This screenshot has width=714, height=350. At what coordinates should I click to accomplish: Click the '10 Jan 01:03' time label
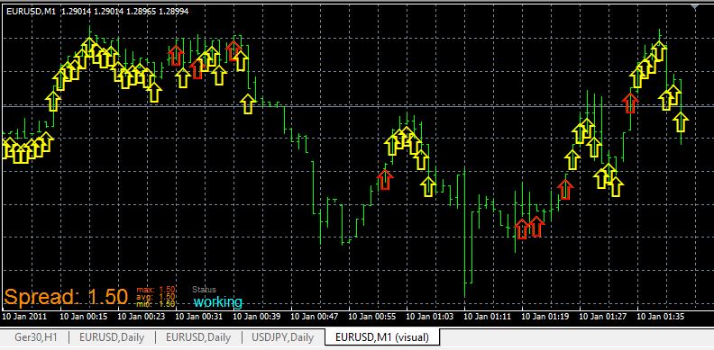[x=429, y=316]
